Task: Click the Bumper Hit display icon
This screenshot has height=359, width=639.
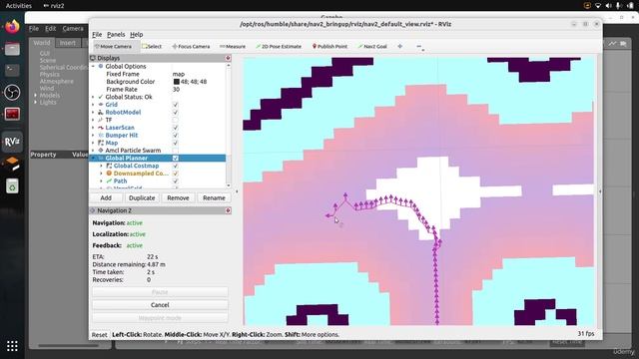Action: click(x=101, y=136)
